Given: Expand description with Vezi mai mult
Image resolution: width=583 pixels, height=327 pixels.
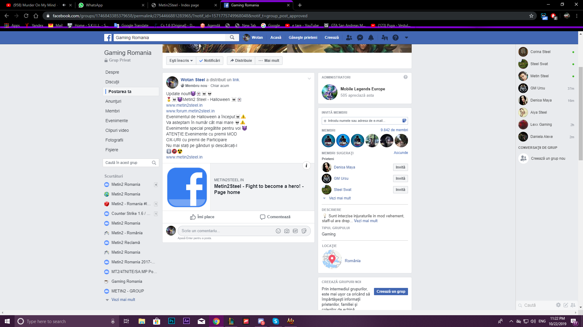Looking at the screenshot, I should tap(366, 221).
